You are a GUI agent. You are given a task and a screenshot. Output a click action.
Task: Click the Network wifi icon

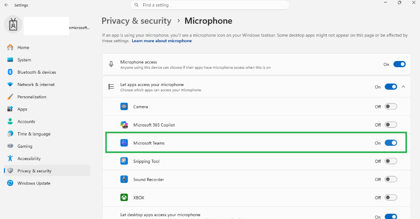pyautogui.click(x=10, y=84)
